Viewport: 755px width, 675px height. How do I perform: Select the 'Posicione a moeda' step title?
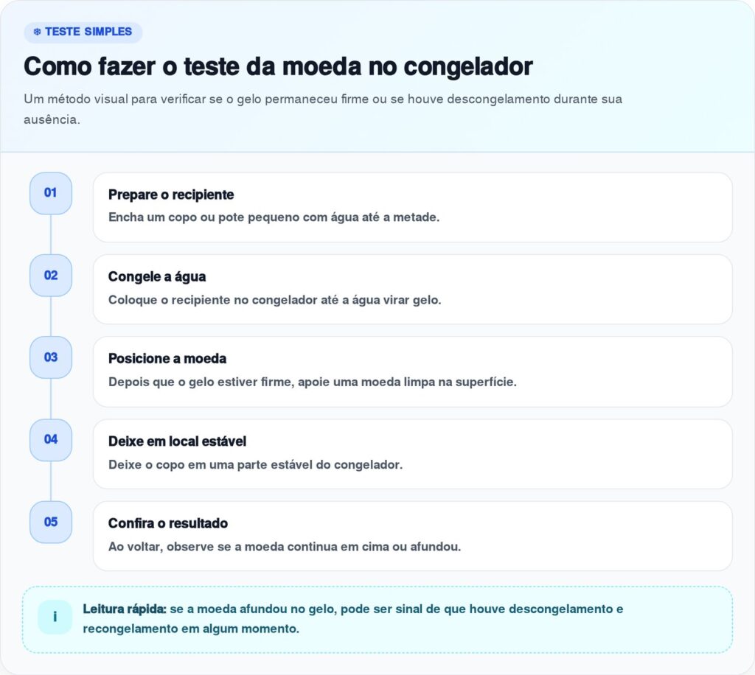tap(167, 359)
